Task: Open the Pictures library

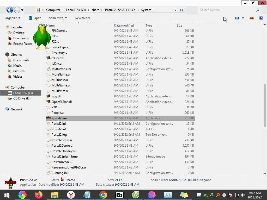Action: pos(19,71)
